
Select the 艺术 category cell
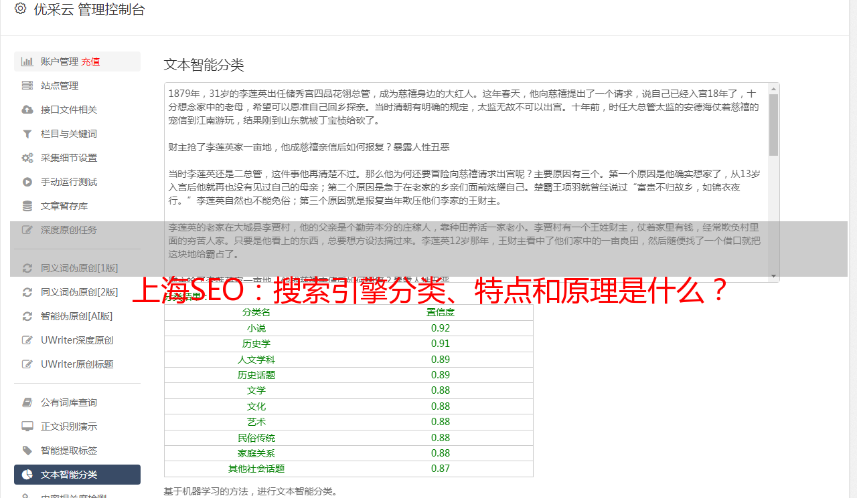(x=256, y=422)
